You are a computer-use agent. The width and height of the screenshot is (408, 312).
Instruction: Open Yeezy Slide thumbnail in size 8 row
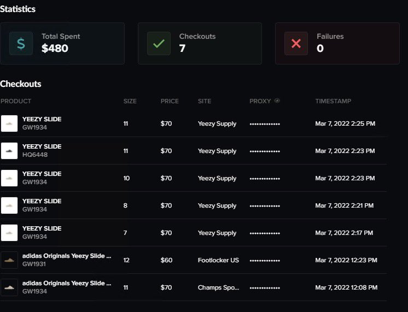point(9,205)
